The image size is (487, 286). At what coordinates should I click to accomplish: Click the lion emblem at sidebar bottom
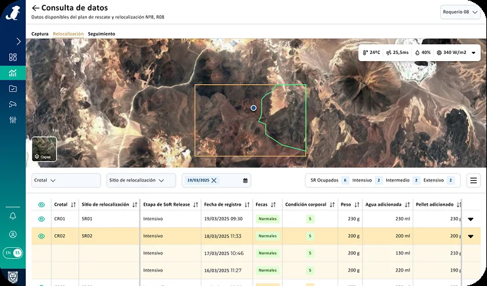point(13,277)
